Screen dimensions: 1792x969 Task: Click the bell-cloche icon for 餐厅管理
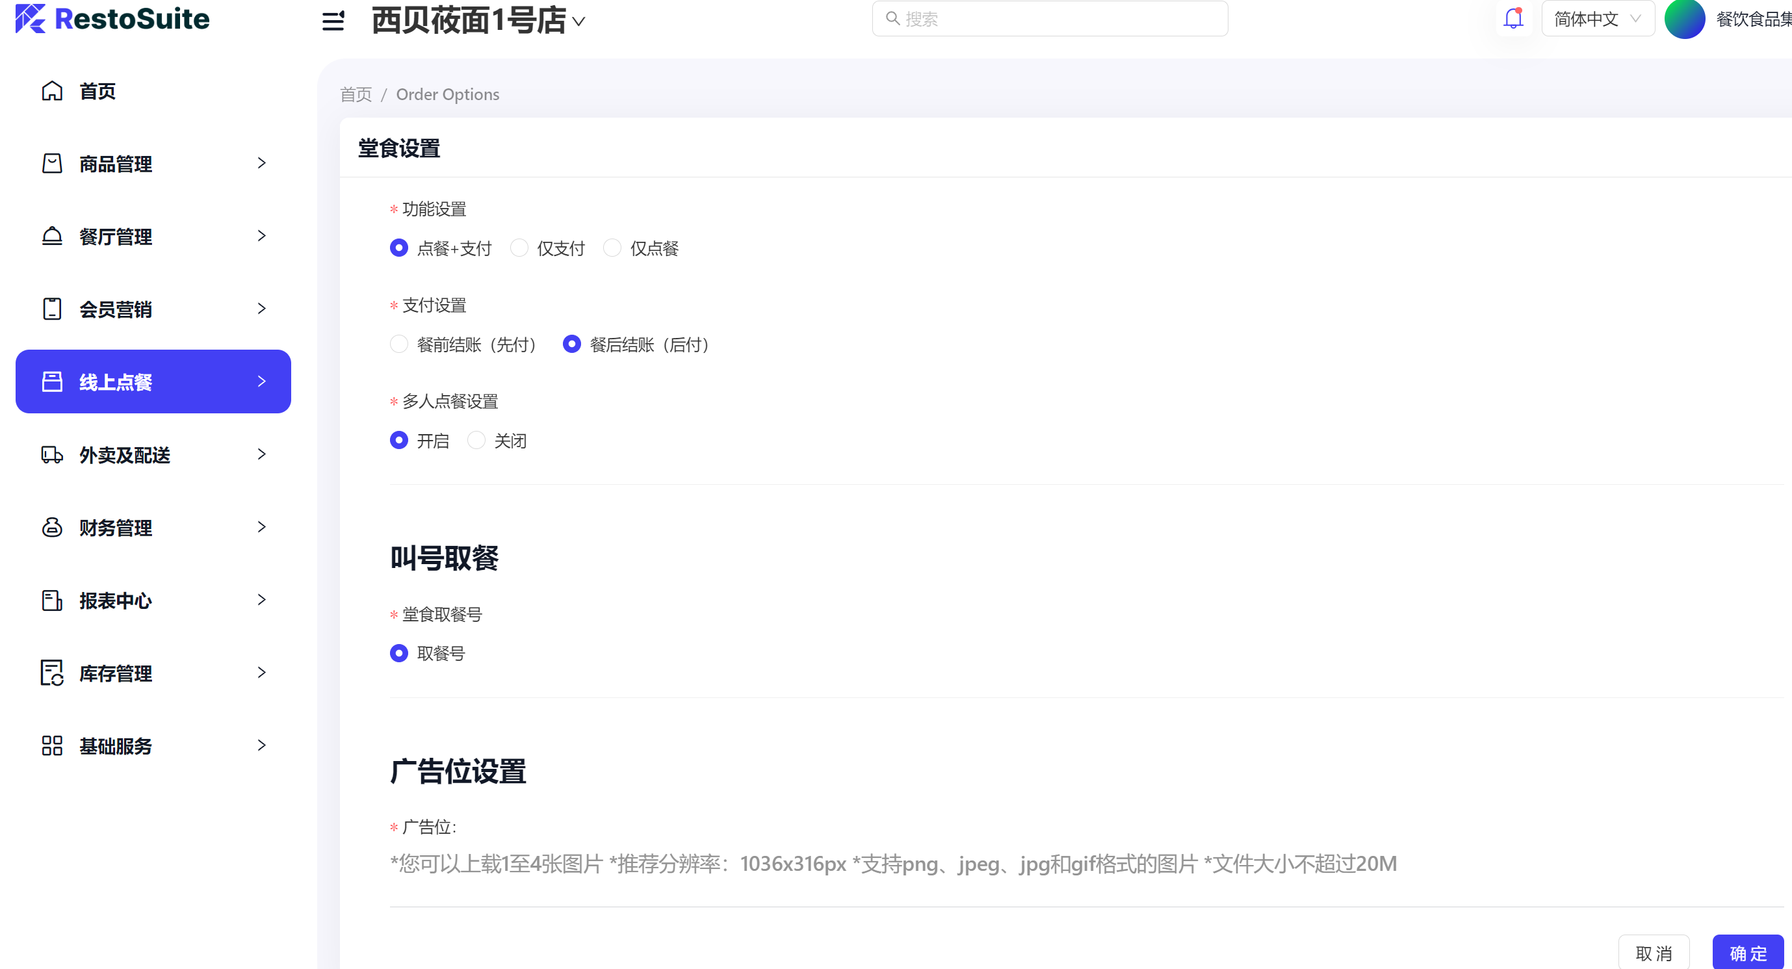pyautogui.click(x=52, y=237)
